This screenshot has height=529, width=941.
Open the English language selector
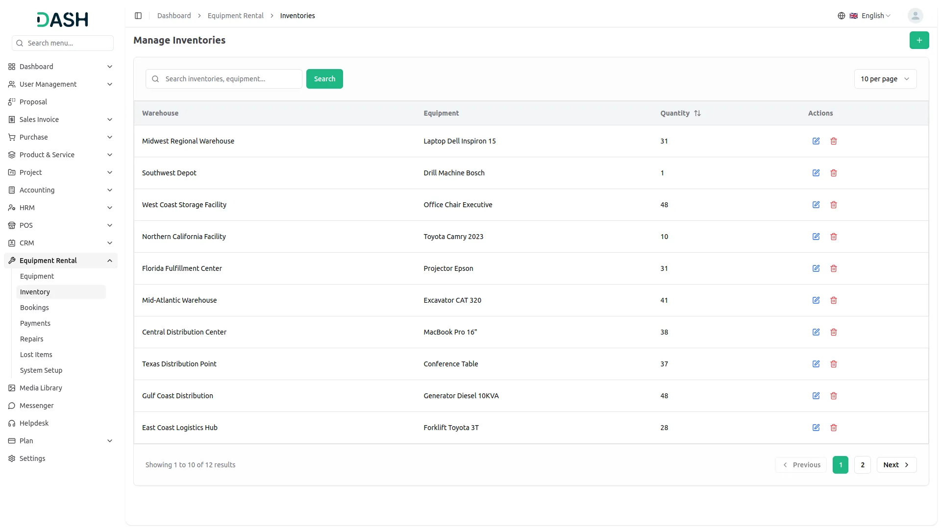click(871, 16)
